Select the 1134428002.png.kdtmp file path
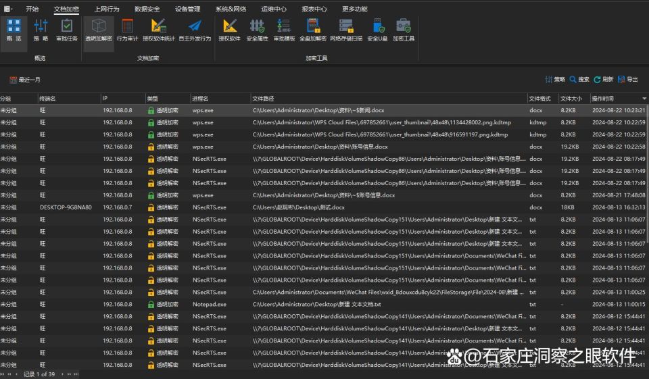 [381, 122]
